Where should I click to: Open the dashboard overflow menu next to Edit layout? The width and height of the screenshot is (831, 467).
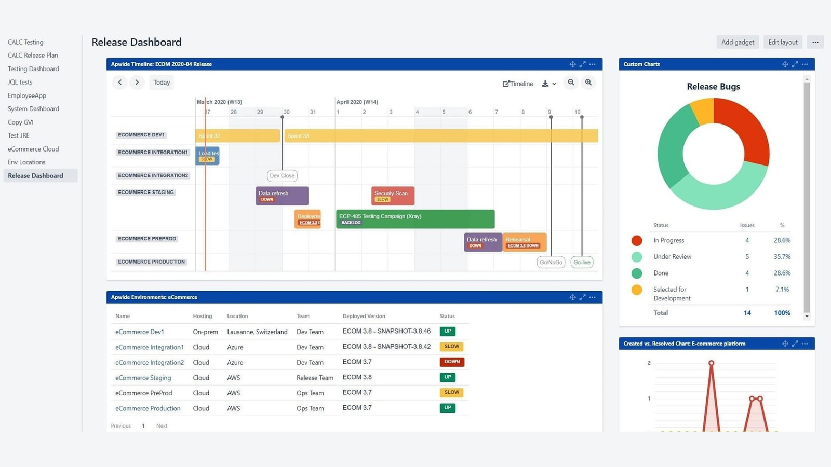(814, 42)
